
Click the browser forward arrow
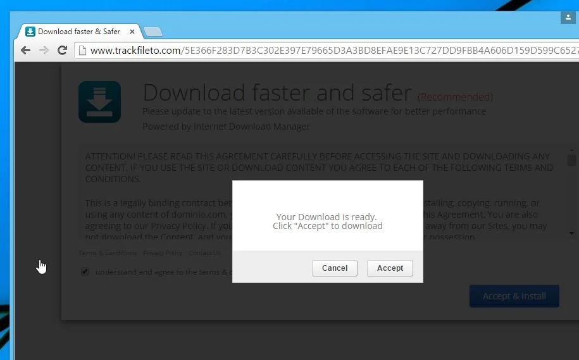point(44,50)
